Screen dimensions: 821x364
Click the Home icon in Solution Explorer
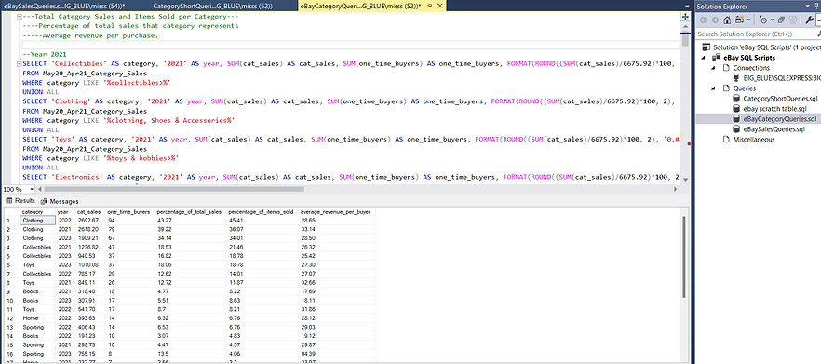click(727, 20)
